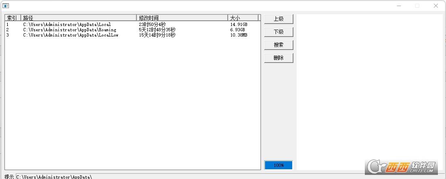
Task: Click the 5天12时48分35秒 modified time cell
Action: pyautogui.click(x=157, y=30)
